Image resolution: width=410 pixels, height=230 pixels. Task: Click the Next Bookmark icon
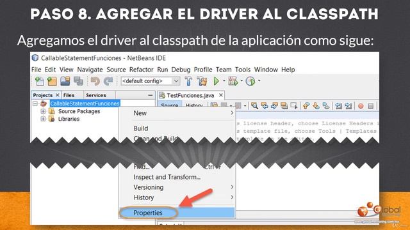pos(316,105)
